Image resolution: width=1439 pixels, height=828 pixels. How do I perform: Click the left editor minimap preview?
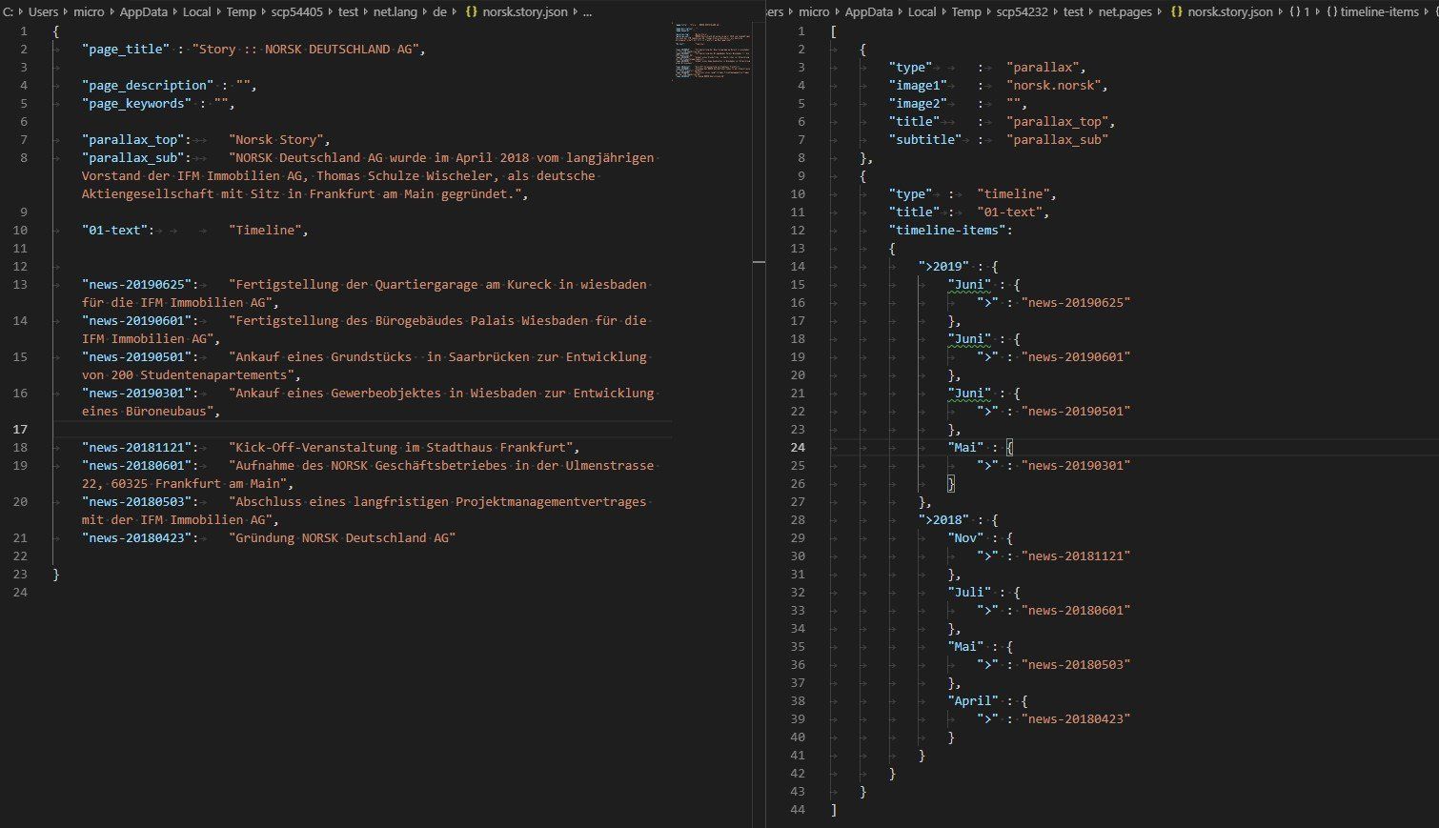point(711,52)
